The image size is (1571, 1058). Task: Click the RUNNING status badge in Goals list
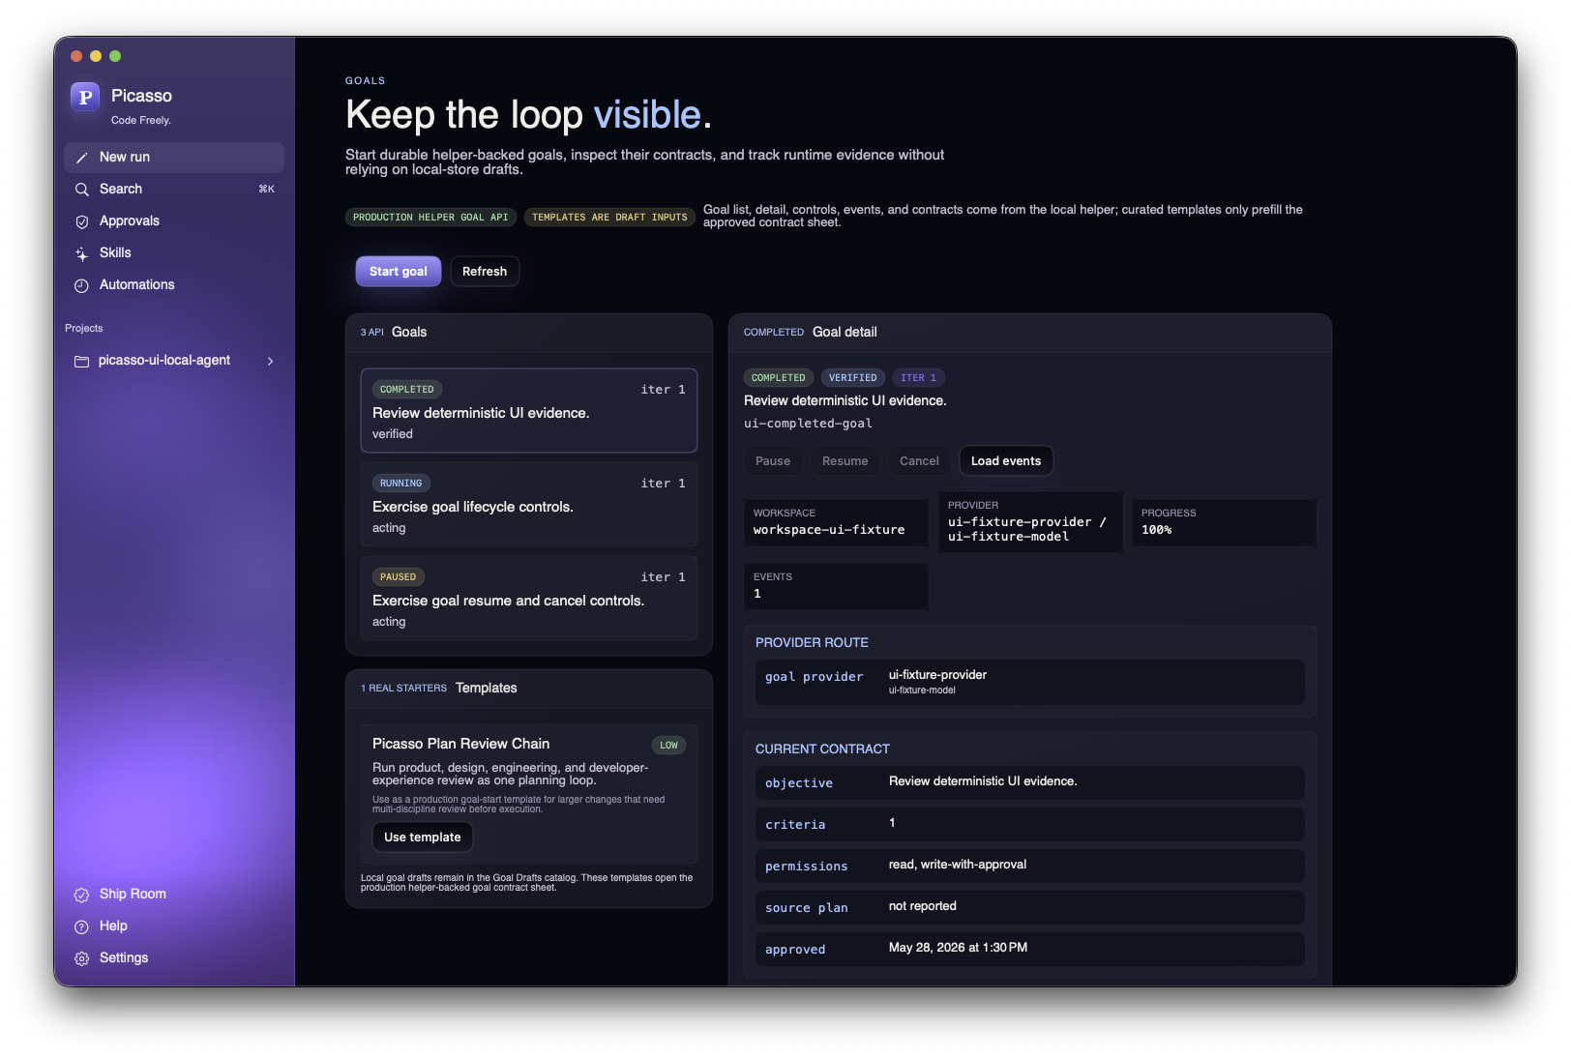(x=400, y=484)
